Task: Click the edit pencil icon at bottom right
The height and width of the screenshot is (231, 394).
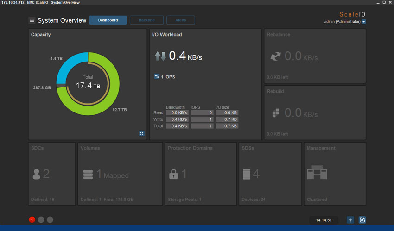Action: click(x=362, y=220)
